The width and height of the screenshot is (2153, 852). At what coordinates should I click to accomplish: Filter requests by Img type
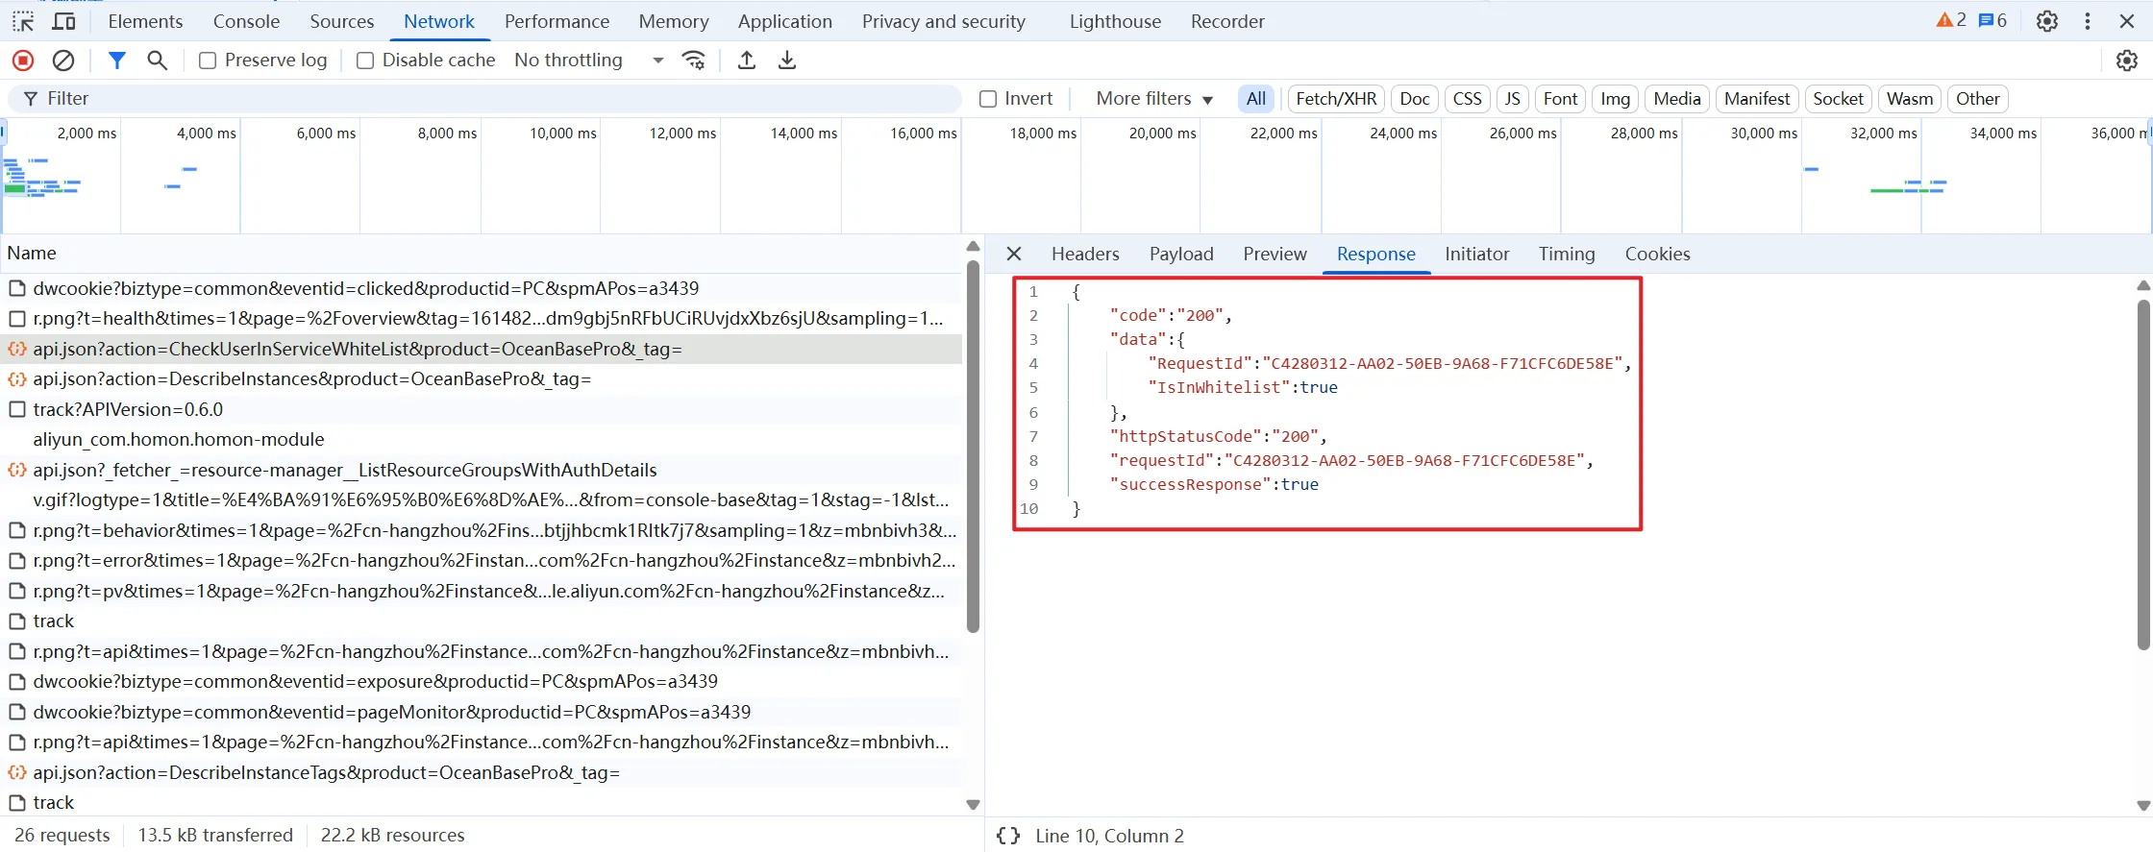(x=1615, y=99)
